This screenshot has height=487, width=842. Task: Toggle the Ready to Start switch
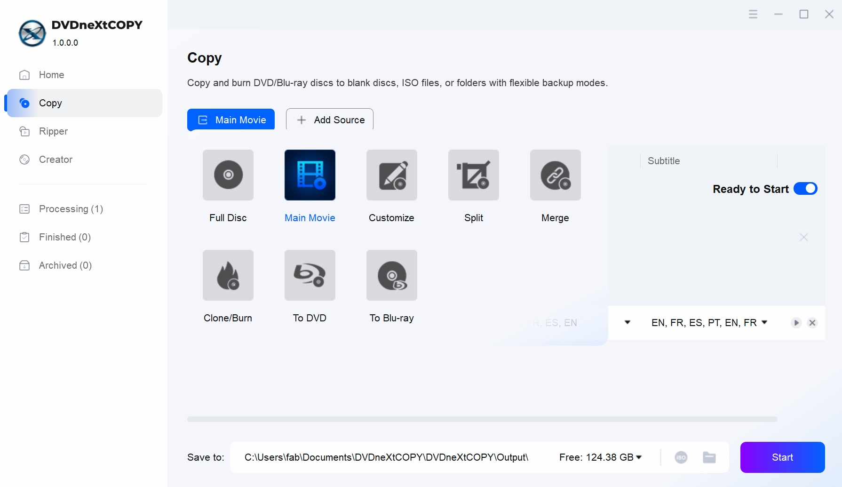(x=805, y=189)
